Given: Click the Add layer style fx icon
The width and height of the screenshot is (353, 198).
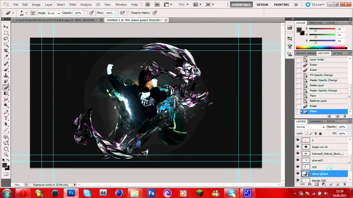Looking at the screenshot, I should pos(309,184).
